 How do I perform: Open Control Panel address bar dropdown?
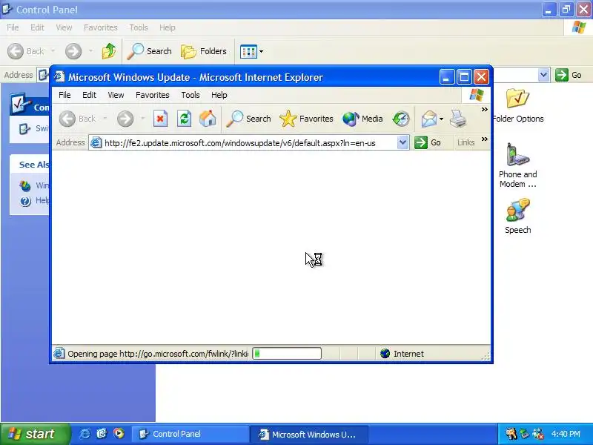(x=543, y=75)
